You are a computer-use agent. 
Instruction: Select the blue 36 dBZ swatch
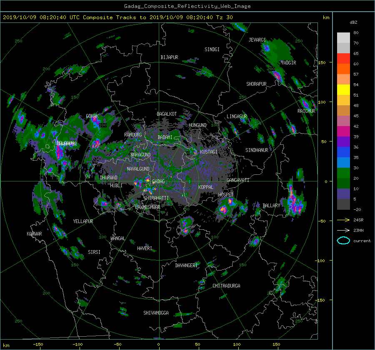click(x=343, y=152)
